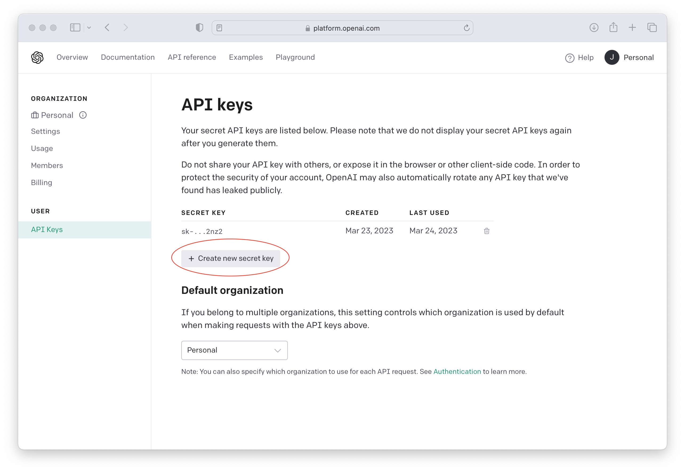The image size is (685, 472).
Task: Click the Create new secret key button
Action: pyautogui.click(x=231, y=258)
